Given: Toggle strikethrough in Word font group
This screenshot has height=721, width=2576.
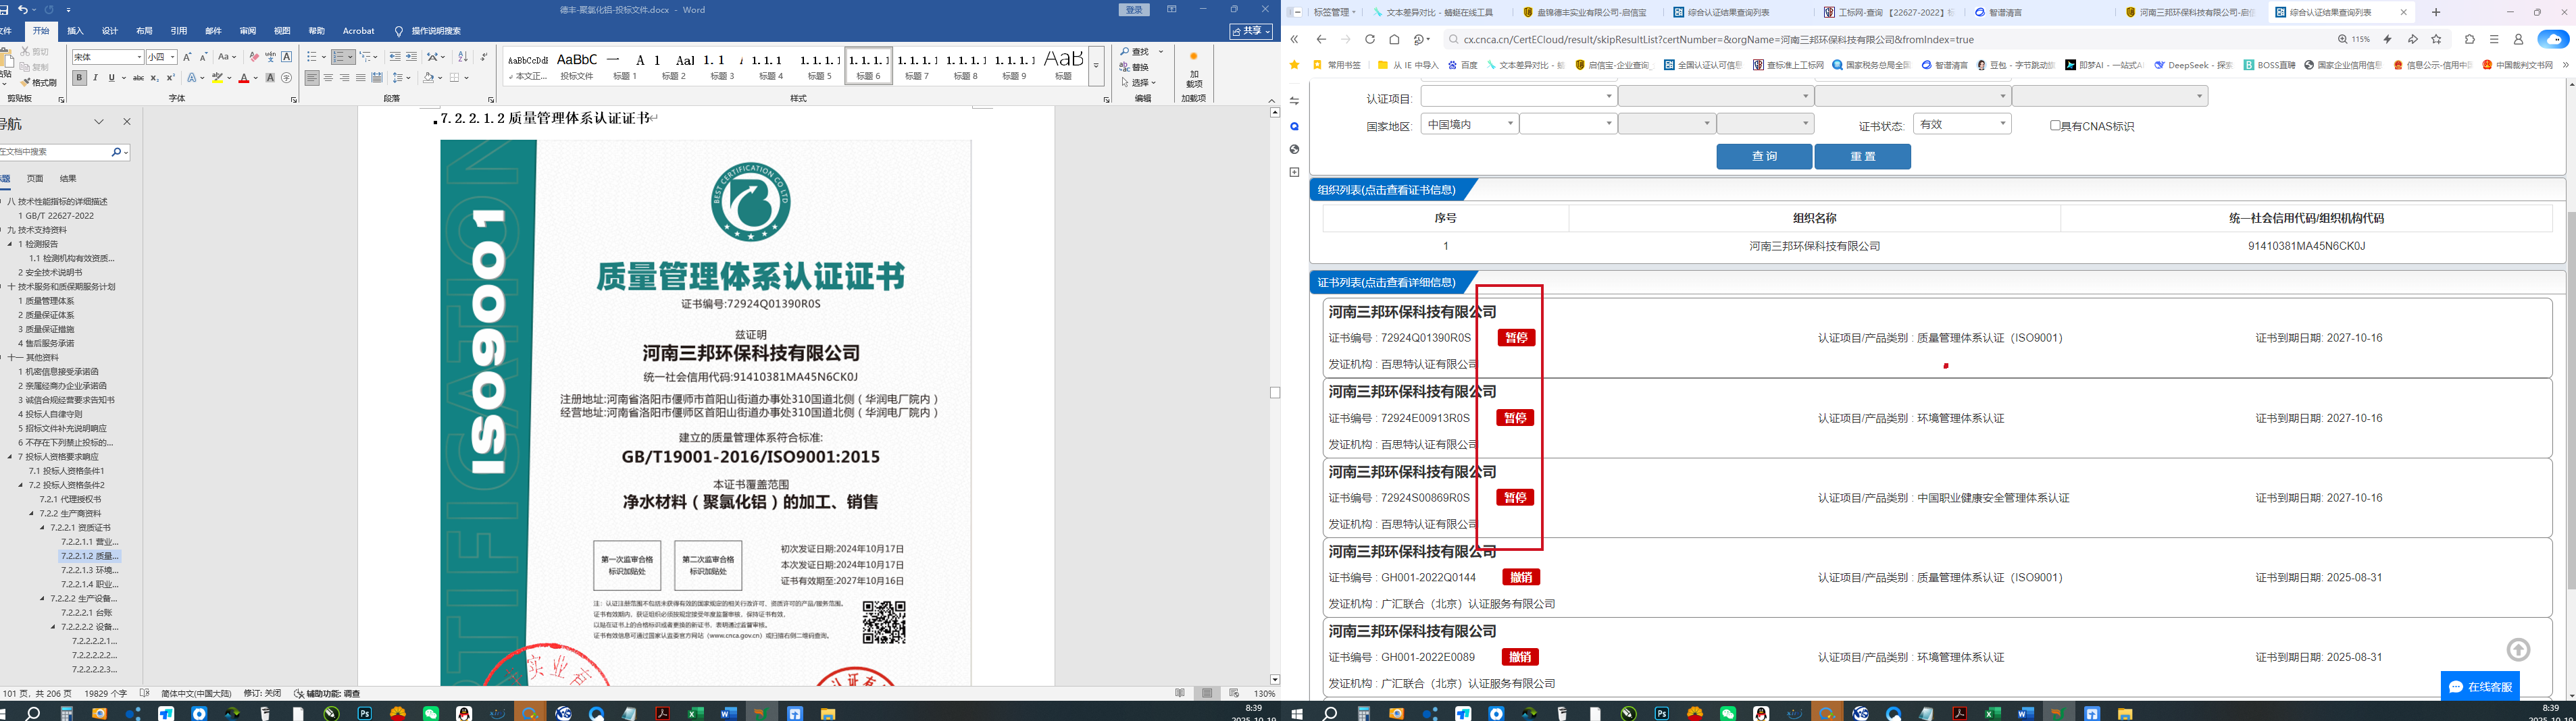Looking at the screenshot, I should pyautogui.click(x=139, y=78).
